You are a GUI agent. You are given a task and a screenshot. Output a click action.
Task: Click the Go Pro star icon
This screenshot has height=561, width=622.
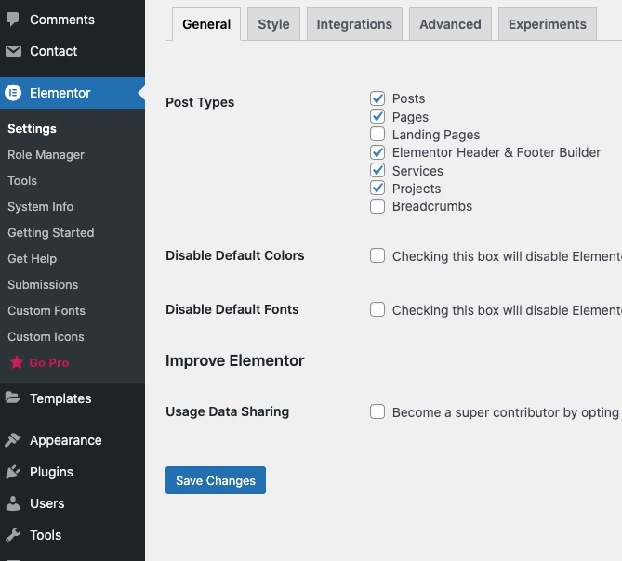coord(16,363)
